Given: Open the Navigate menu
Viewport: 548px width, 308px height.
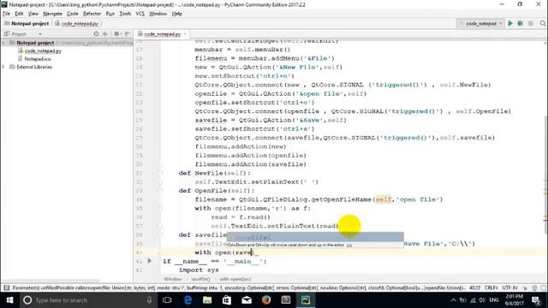Looking at the screenshot, I should click(x=52, y=14).
